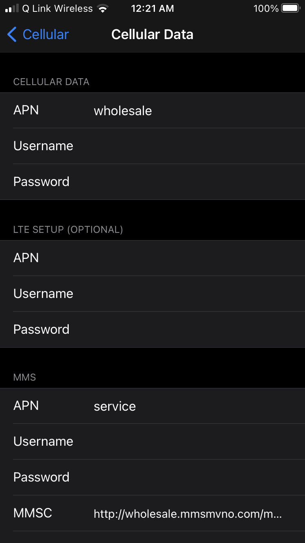The image size is (305, 543).
Task: Tap the battery icon in status bar
Action: coord(291,9)
